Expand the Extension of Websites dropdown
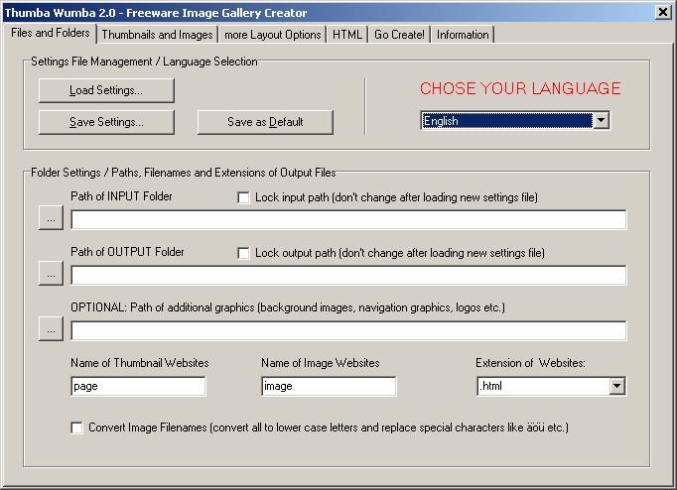This screenshot has width=677, height=490. coord(617,386)
